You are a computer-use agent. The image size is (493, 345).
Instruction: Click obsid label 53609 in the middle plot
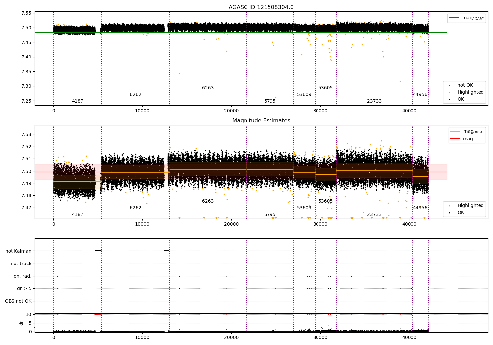304,208
